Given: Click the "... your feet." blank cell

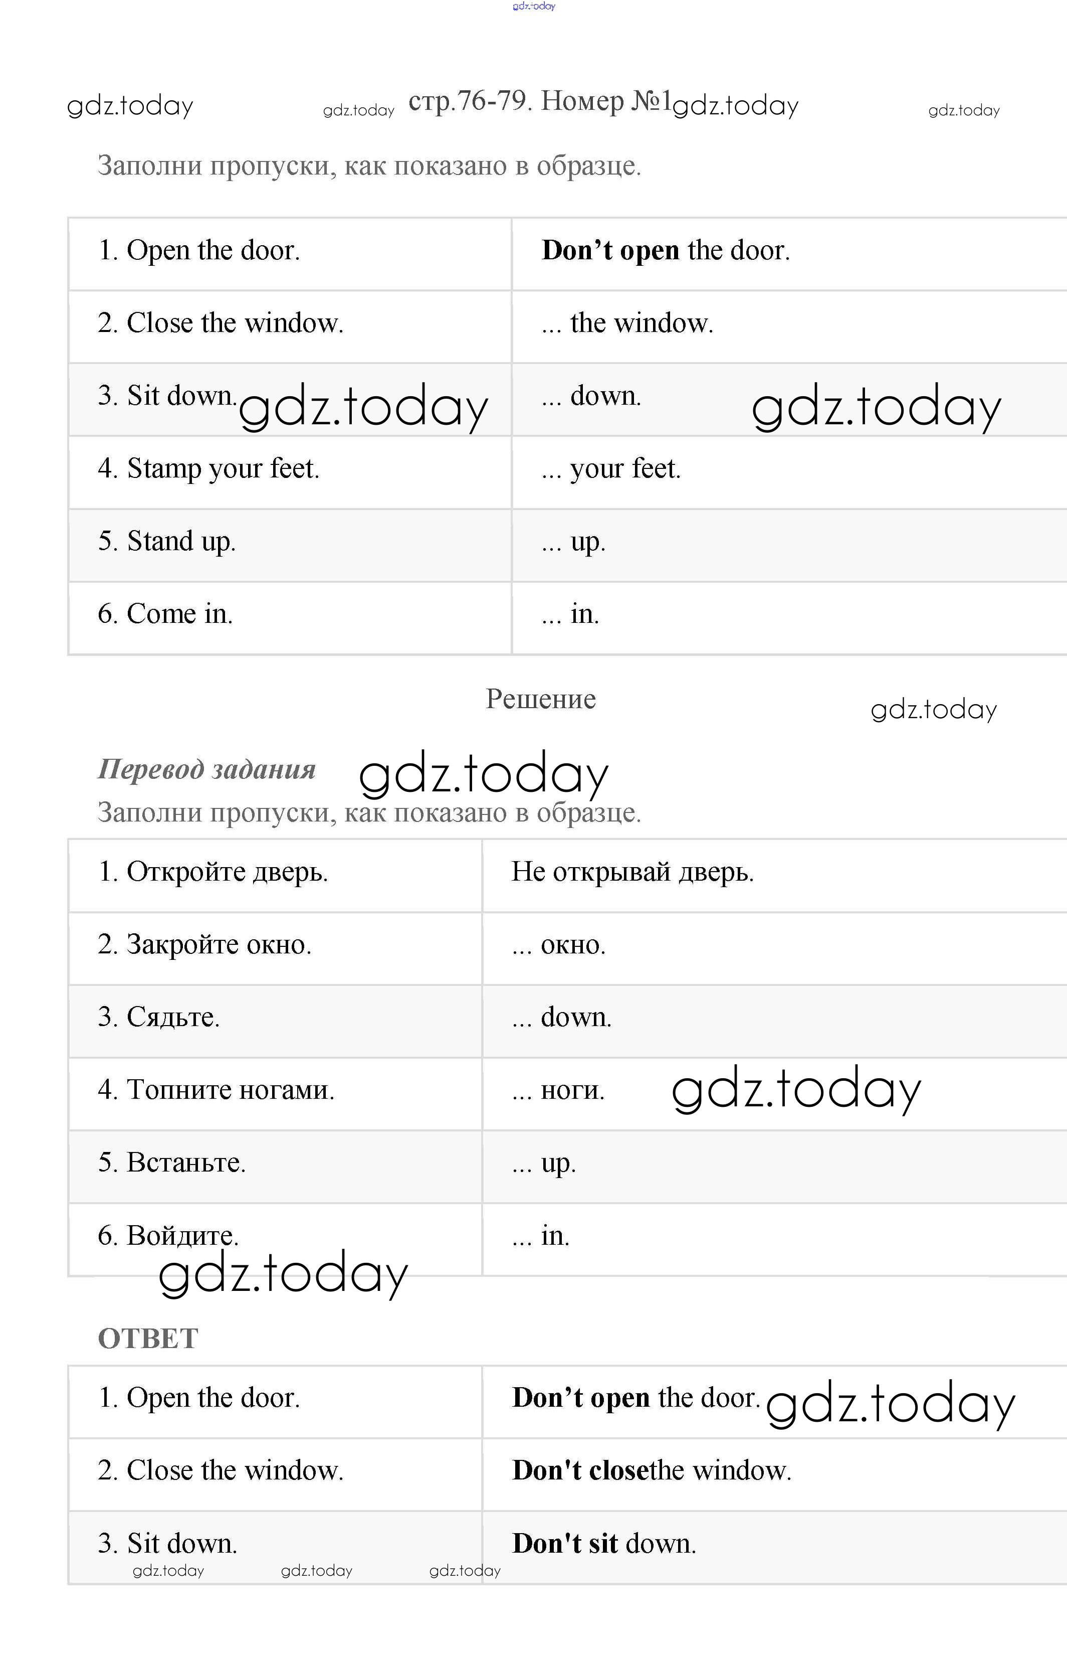Looking at the screenshot, I should click(611, 469).
